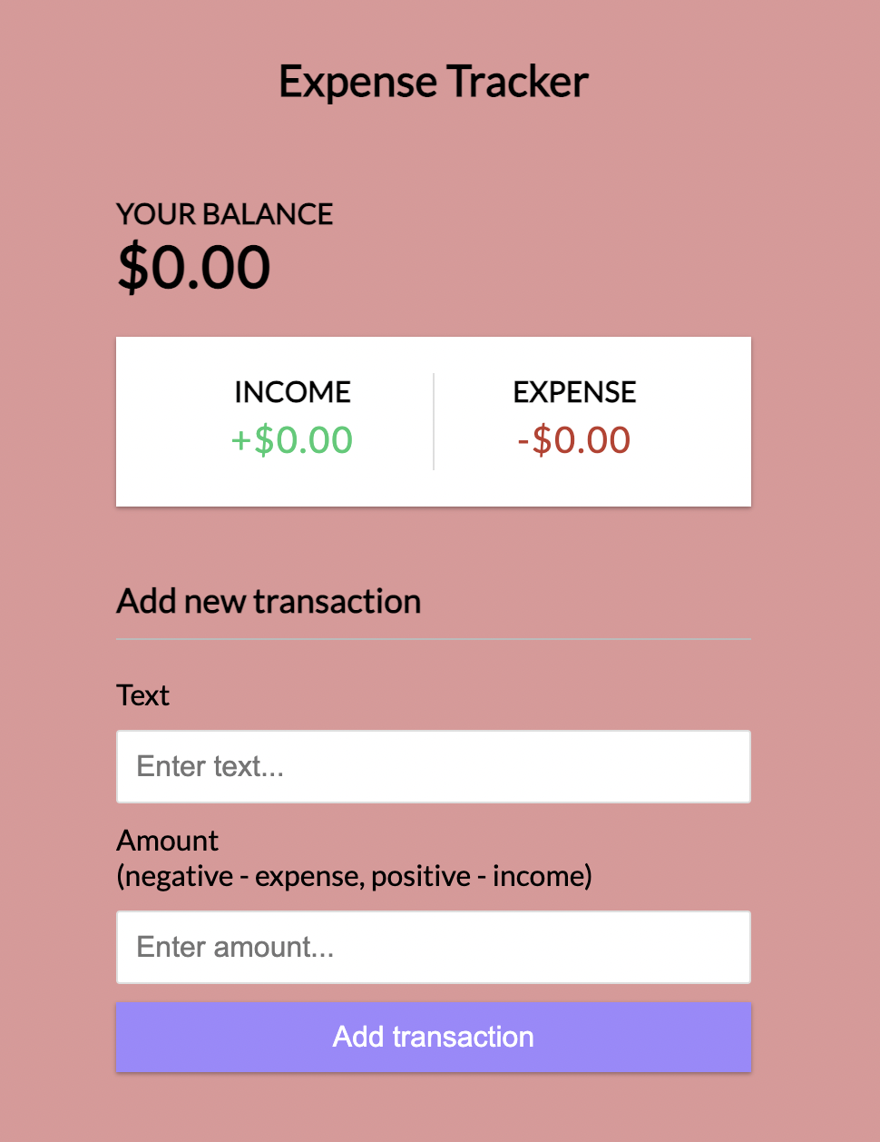Click the "Text" label above first input

pyautogui.click(x=143, y=695)
